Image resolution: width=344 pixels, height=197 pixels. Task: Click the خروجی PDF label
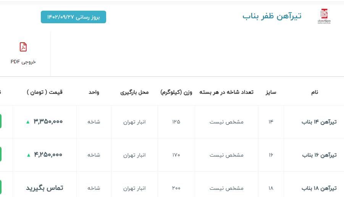click(23, 61)
